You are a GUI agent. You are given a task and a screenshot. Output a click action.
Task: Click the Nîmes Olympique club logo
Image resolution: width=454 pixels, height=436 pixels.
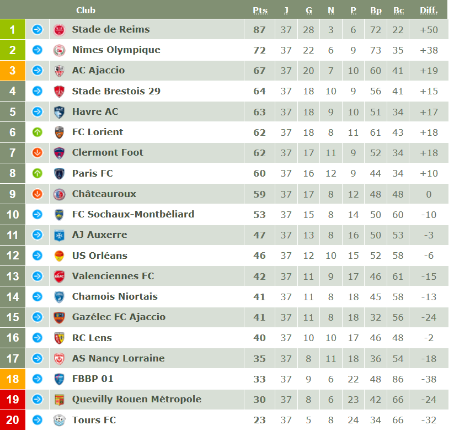(x=59, y=50)
